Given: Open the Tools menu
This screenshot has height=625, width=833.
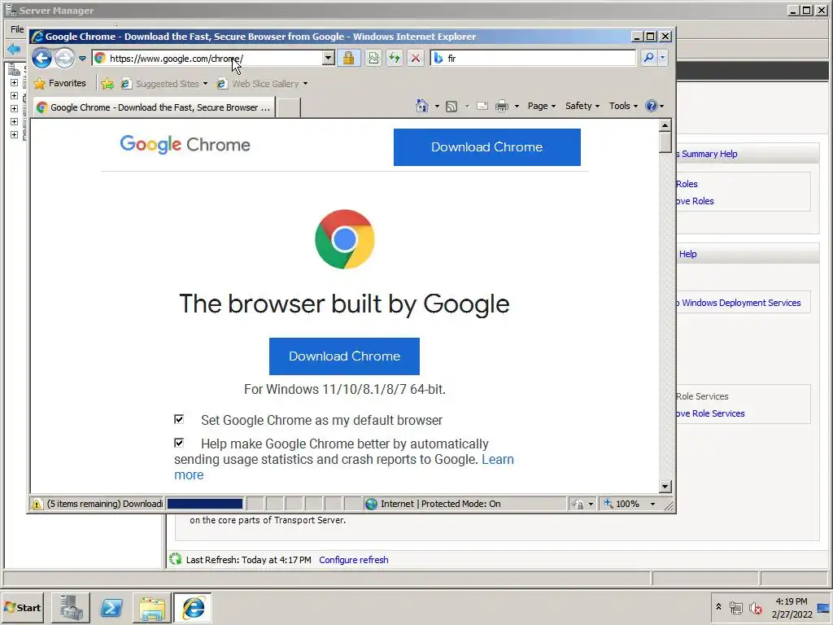Looking at the screenshot, I should coord(623,106).
